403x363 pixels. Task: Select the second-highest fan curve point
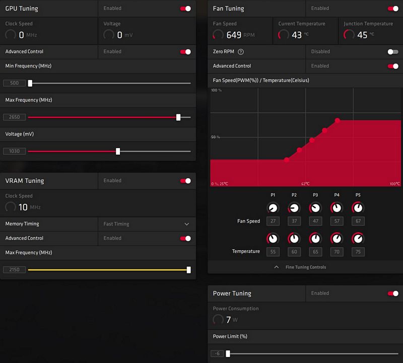(x=324, y=130)
